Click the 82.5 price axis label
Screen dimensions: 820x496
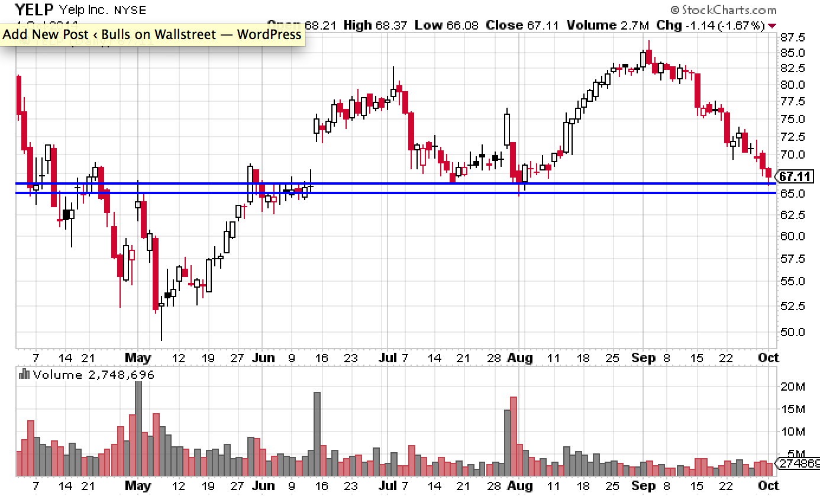793,69
